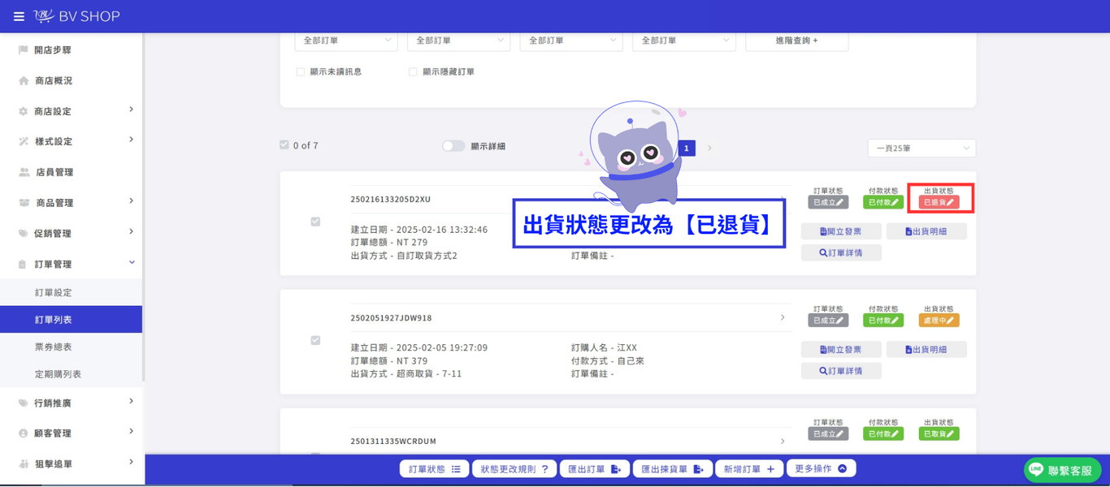The image size is (1110, 487).
Task: Open the 狀態更改規則 help
Action: click(515, 469)
